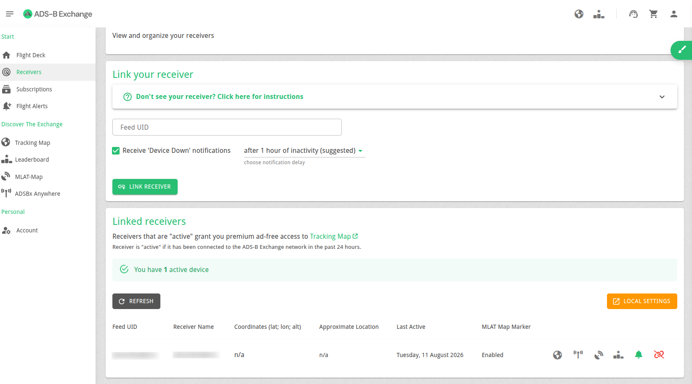
Task: Click the LINK RECEIVER button
Action: [145, 187]
